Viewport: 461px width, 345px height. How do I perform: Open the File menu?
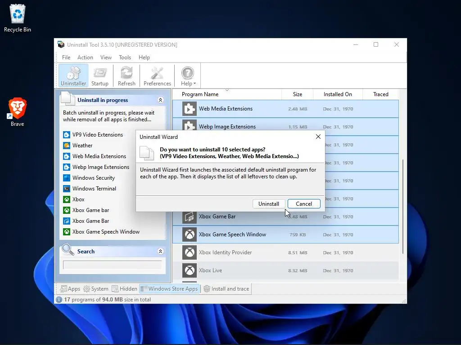66,57
